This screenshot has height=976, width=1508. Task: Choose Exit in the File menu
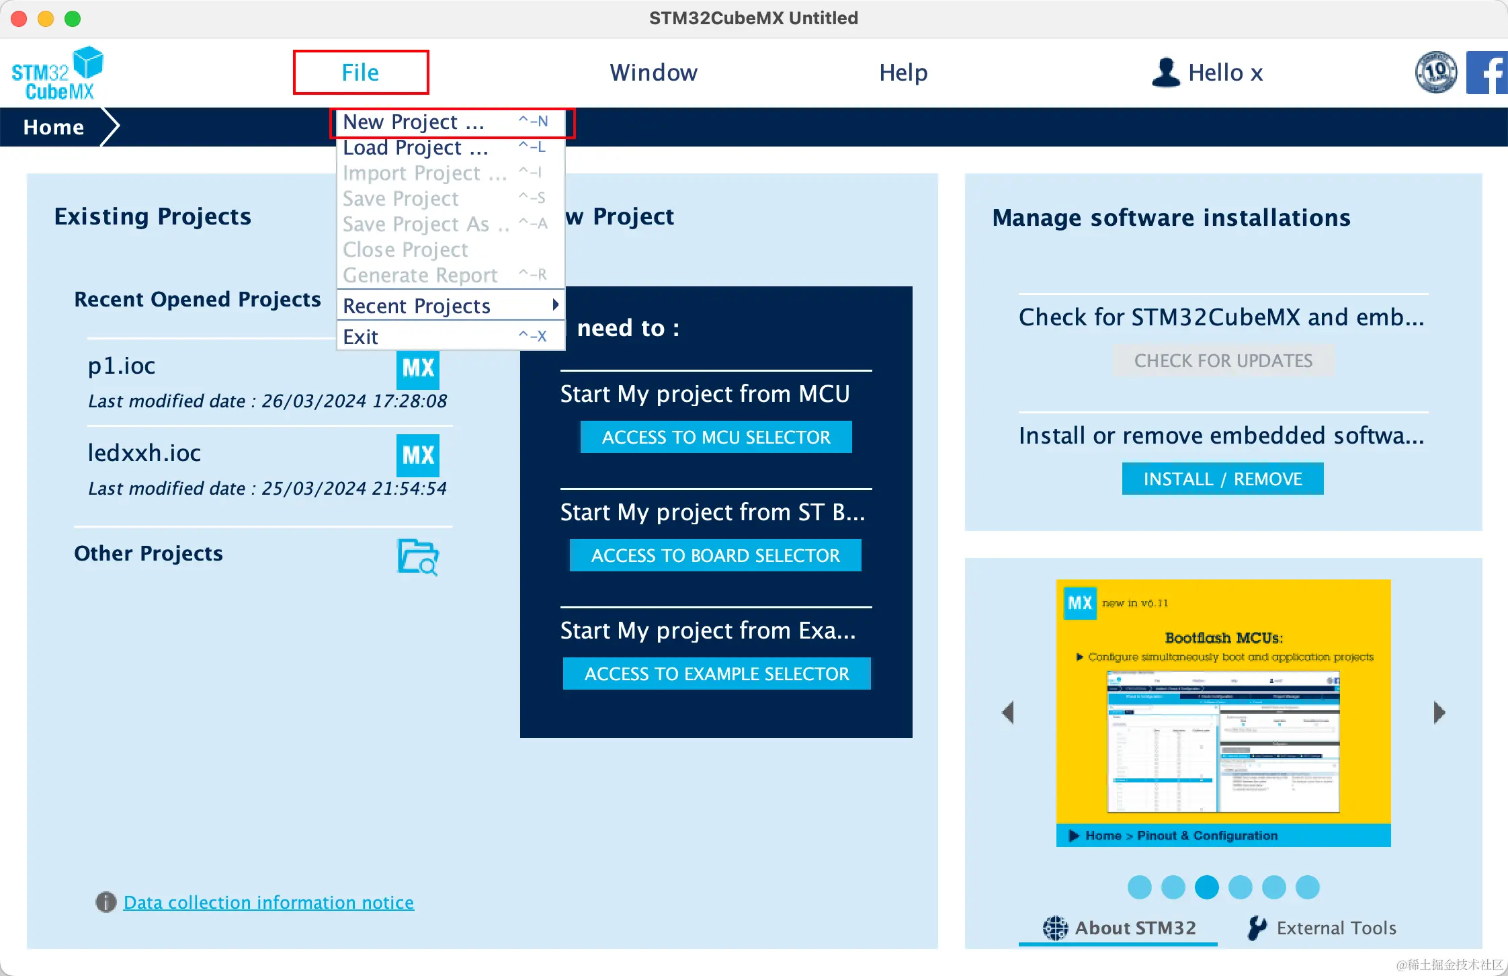pyautogui.click(x=451, y=337)
